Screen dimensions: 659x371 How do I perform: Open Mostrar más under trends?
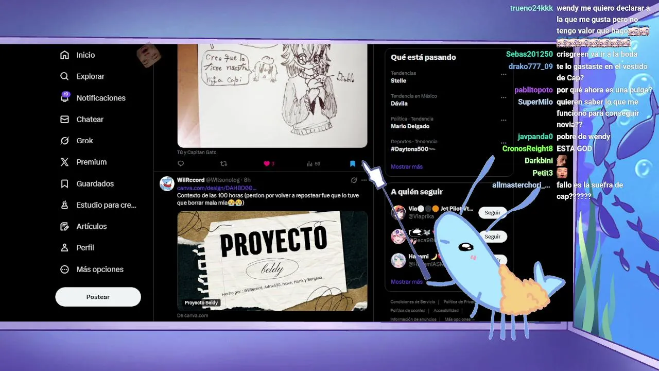407,166
